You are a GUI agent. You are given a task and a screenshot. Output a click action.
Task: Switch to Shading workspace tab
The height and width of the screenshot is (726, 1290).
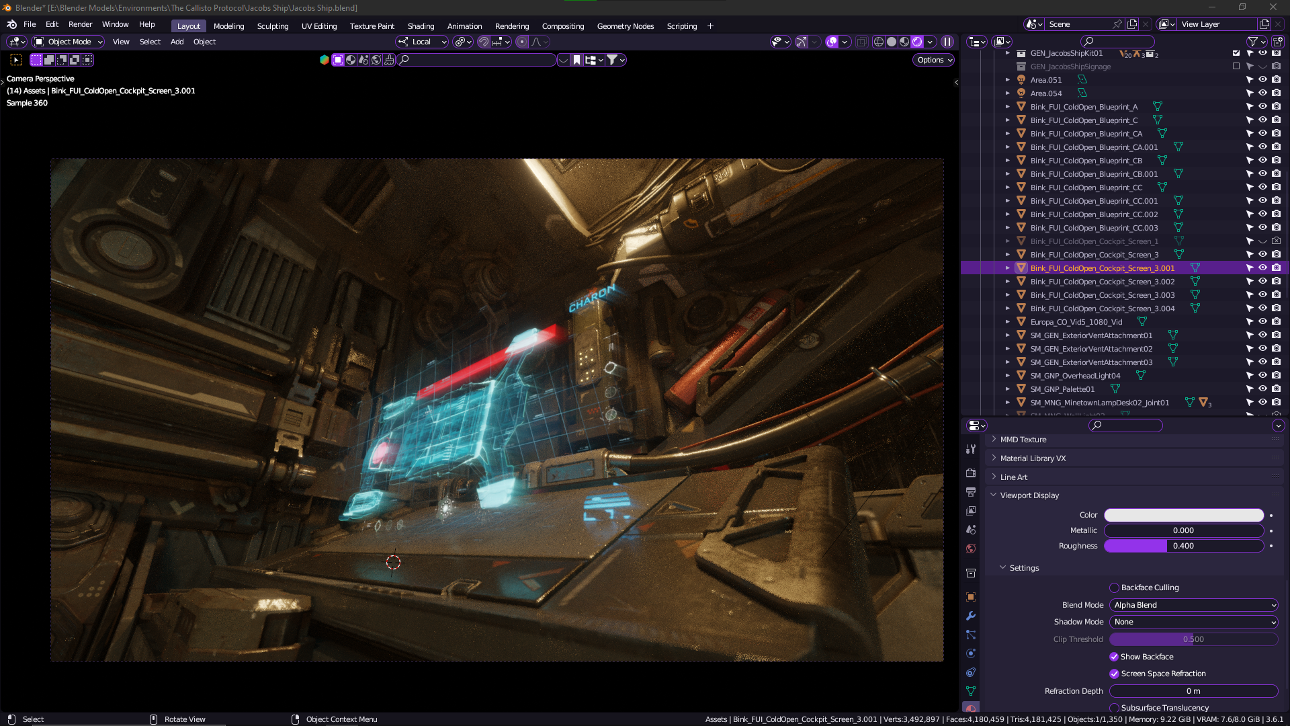click(x=421, y=26)
